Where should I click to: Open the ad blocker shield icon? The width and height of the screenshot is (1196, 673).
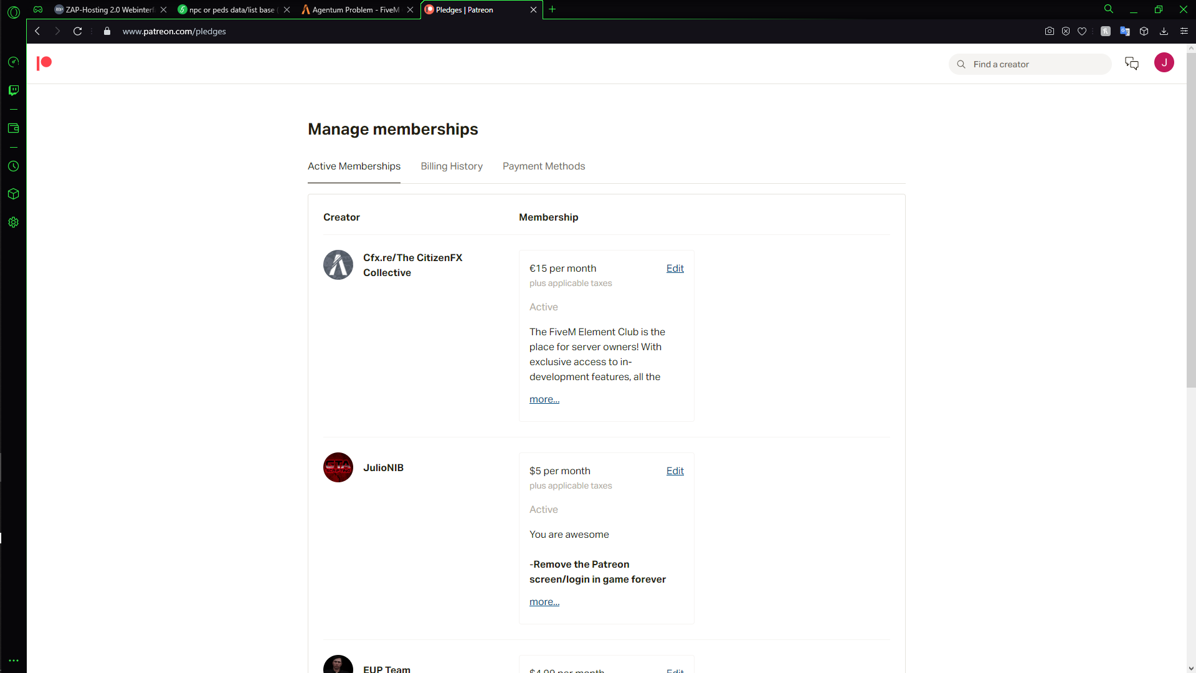[x=1066, y=31]
